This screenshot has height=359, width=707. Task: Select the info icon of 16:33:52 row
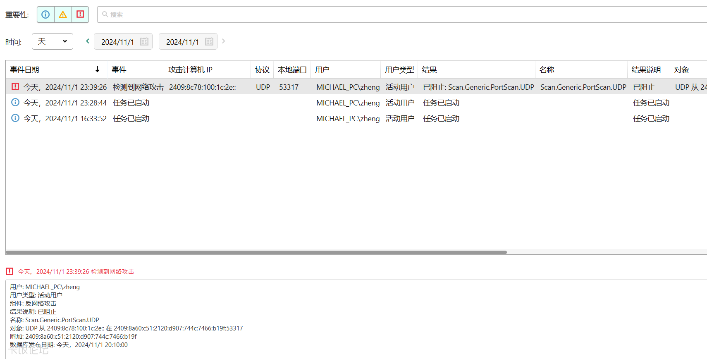(15, 118)
